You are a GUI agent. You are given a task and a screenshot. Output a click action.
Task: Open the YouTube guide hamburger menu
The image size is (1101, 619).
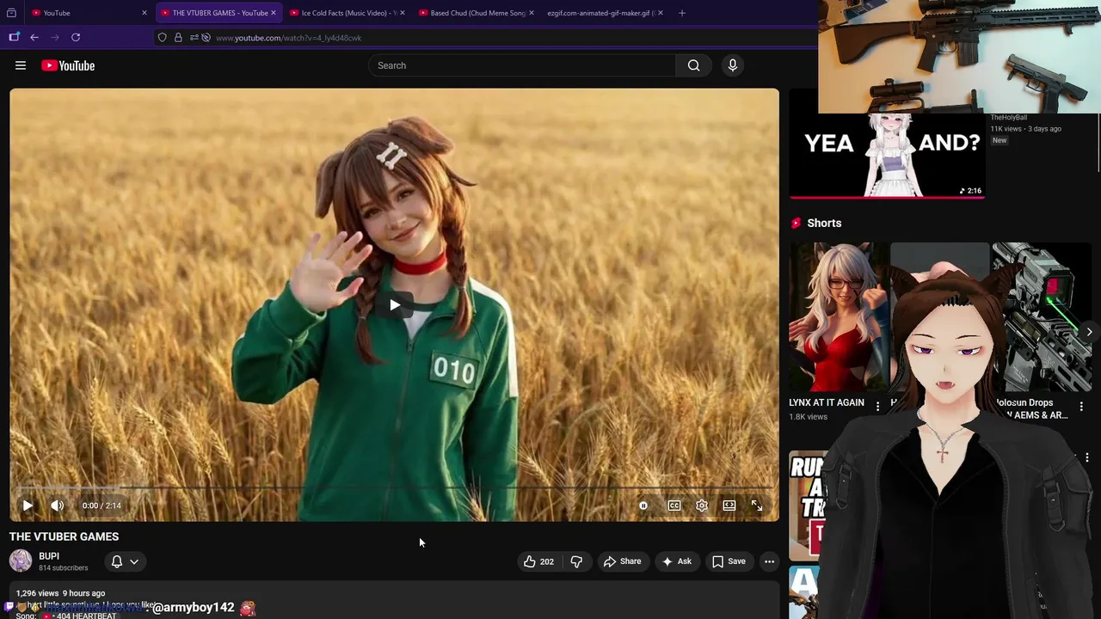(21, 65)
